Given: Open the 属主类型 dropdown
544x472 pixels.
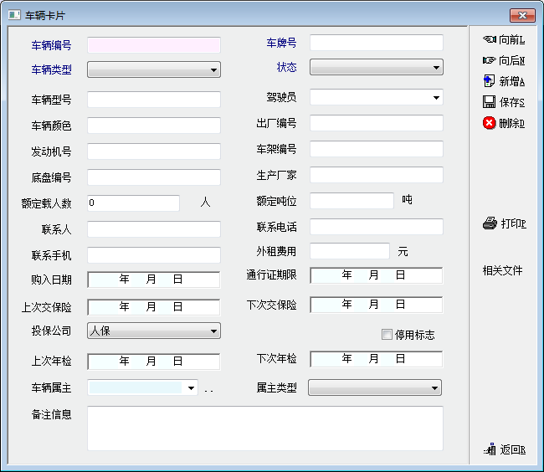Looking at the screenshot, I should point(374,387).
